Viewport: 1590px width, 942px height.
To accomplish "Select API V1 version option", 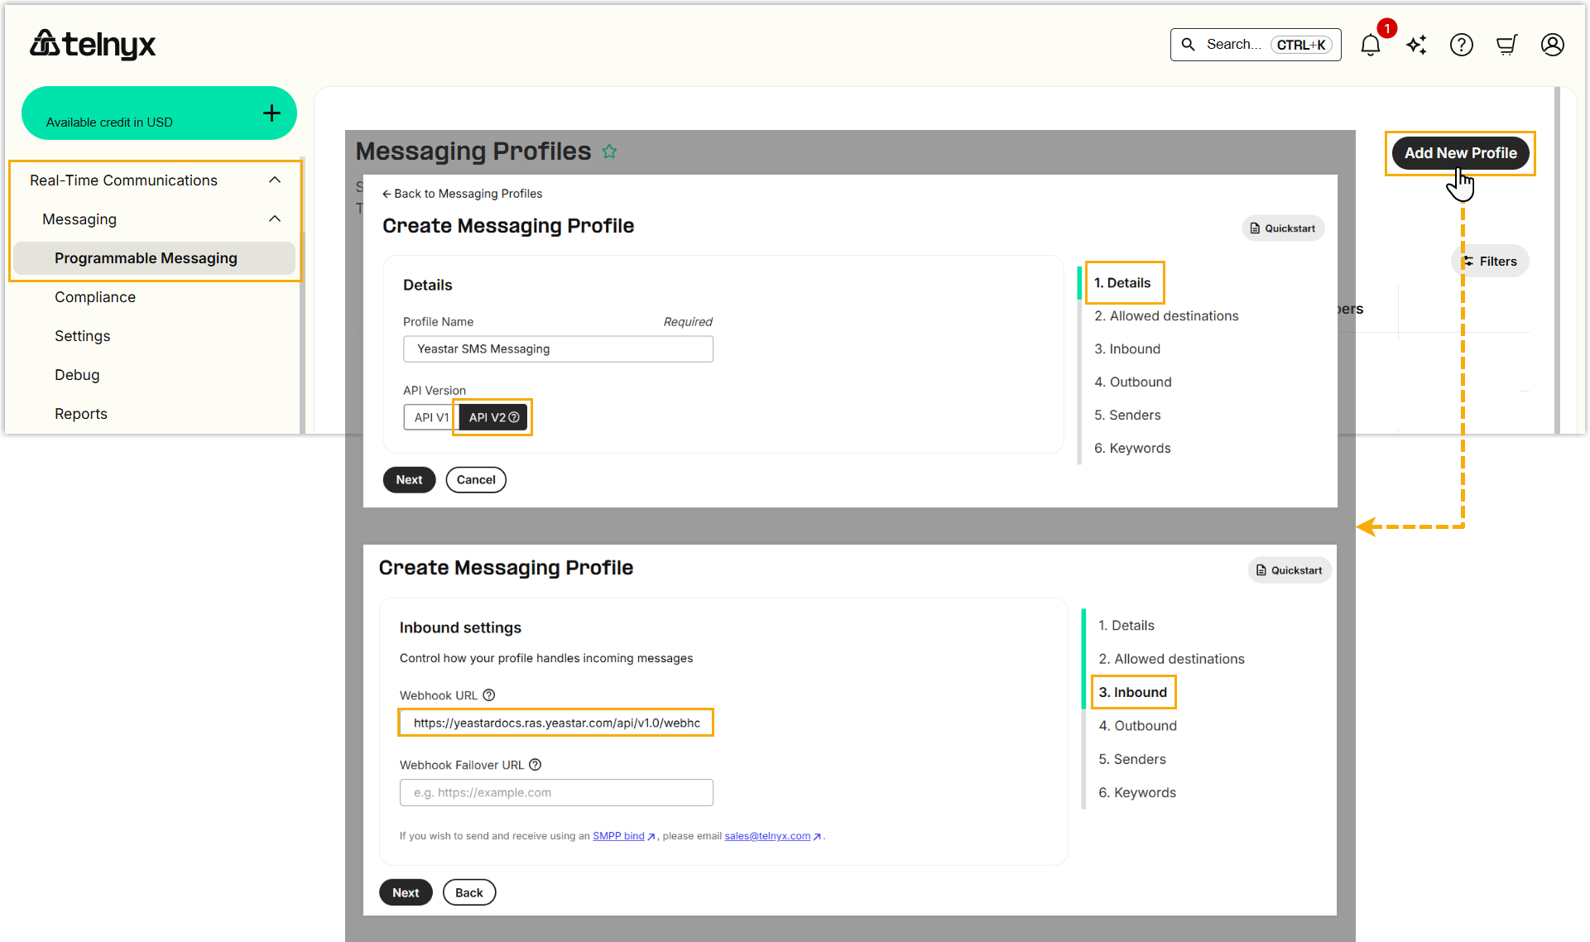I will coord(430,417).
